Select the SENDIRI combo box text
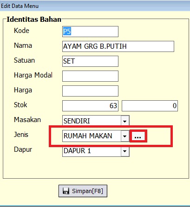Screen dimensions: 190x207 click(x=77, y=121)
